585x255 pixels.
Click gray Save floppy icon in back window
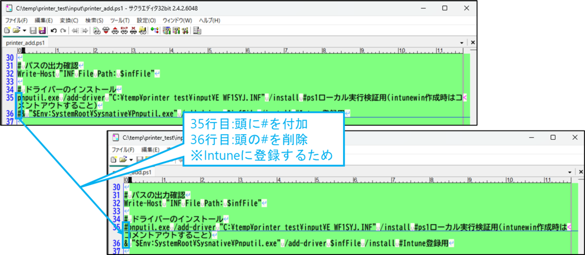[x=33, y=31]
